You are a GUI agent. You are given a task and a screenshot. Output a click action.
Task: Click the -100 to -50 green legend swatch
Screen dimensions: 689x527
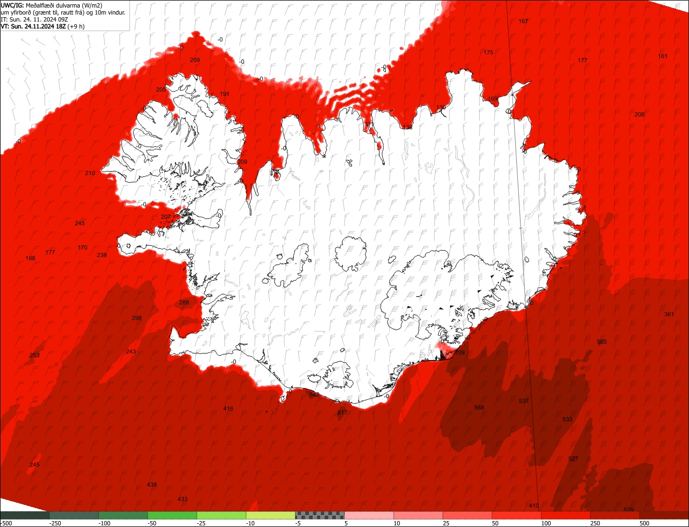pos(123,515)
